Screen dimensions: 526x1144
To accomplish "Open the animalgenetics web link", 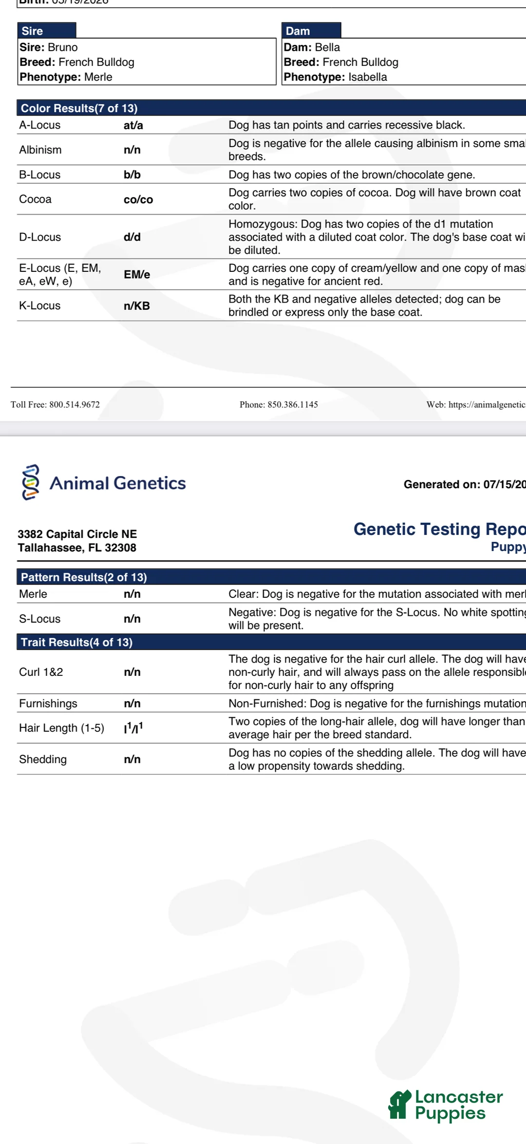I will (476, 404).
